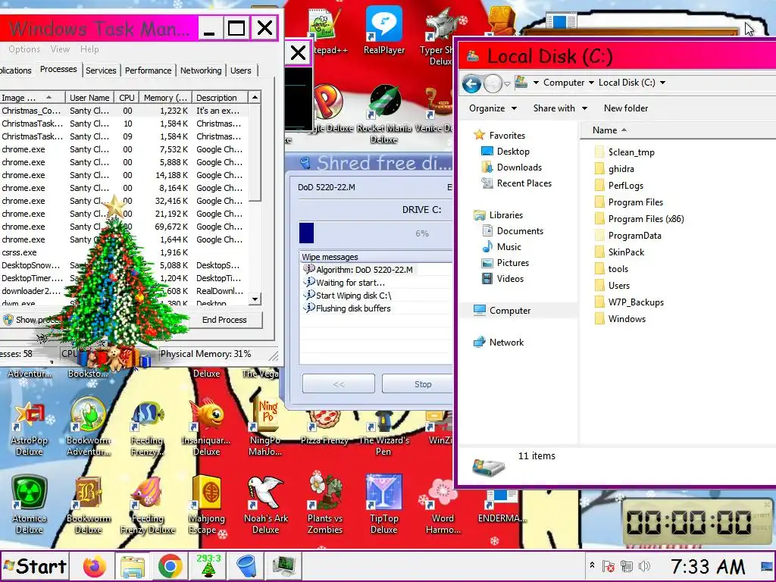Viewport: 776px width, 582px height.
Task: Open the RealPlayer desktop shortcut
Action: [x=383, y=30]
